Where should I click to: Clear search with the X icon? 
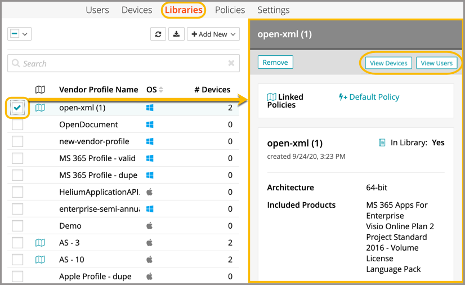(231, 64)
